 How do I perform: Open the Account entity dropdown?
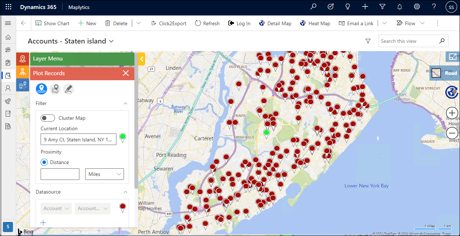click(56, 209)
